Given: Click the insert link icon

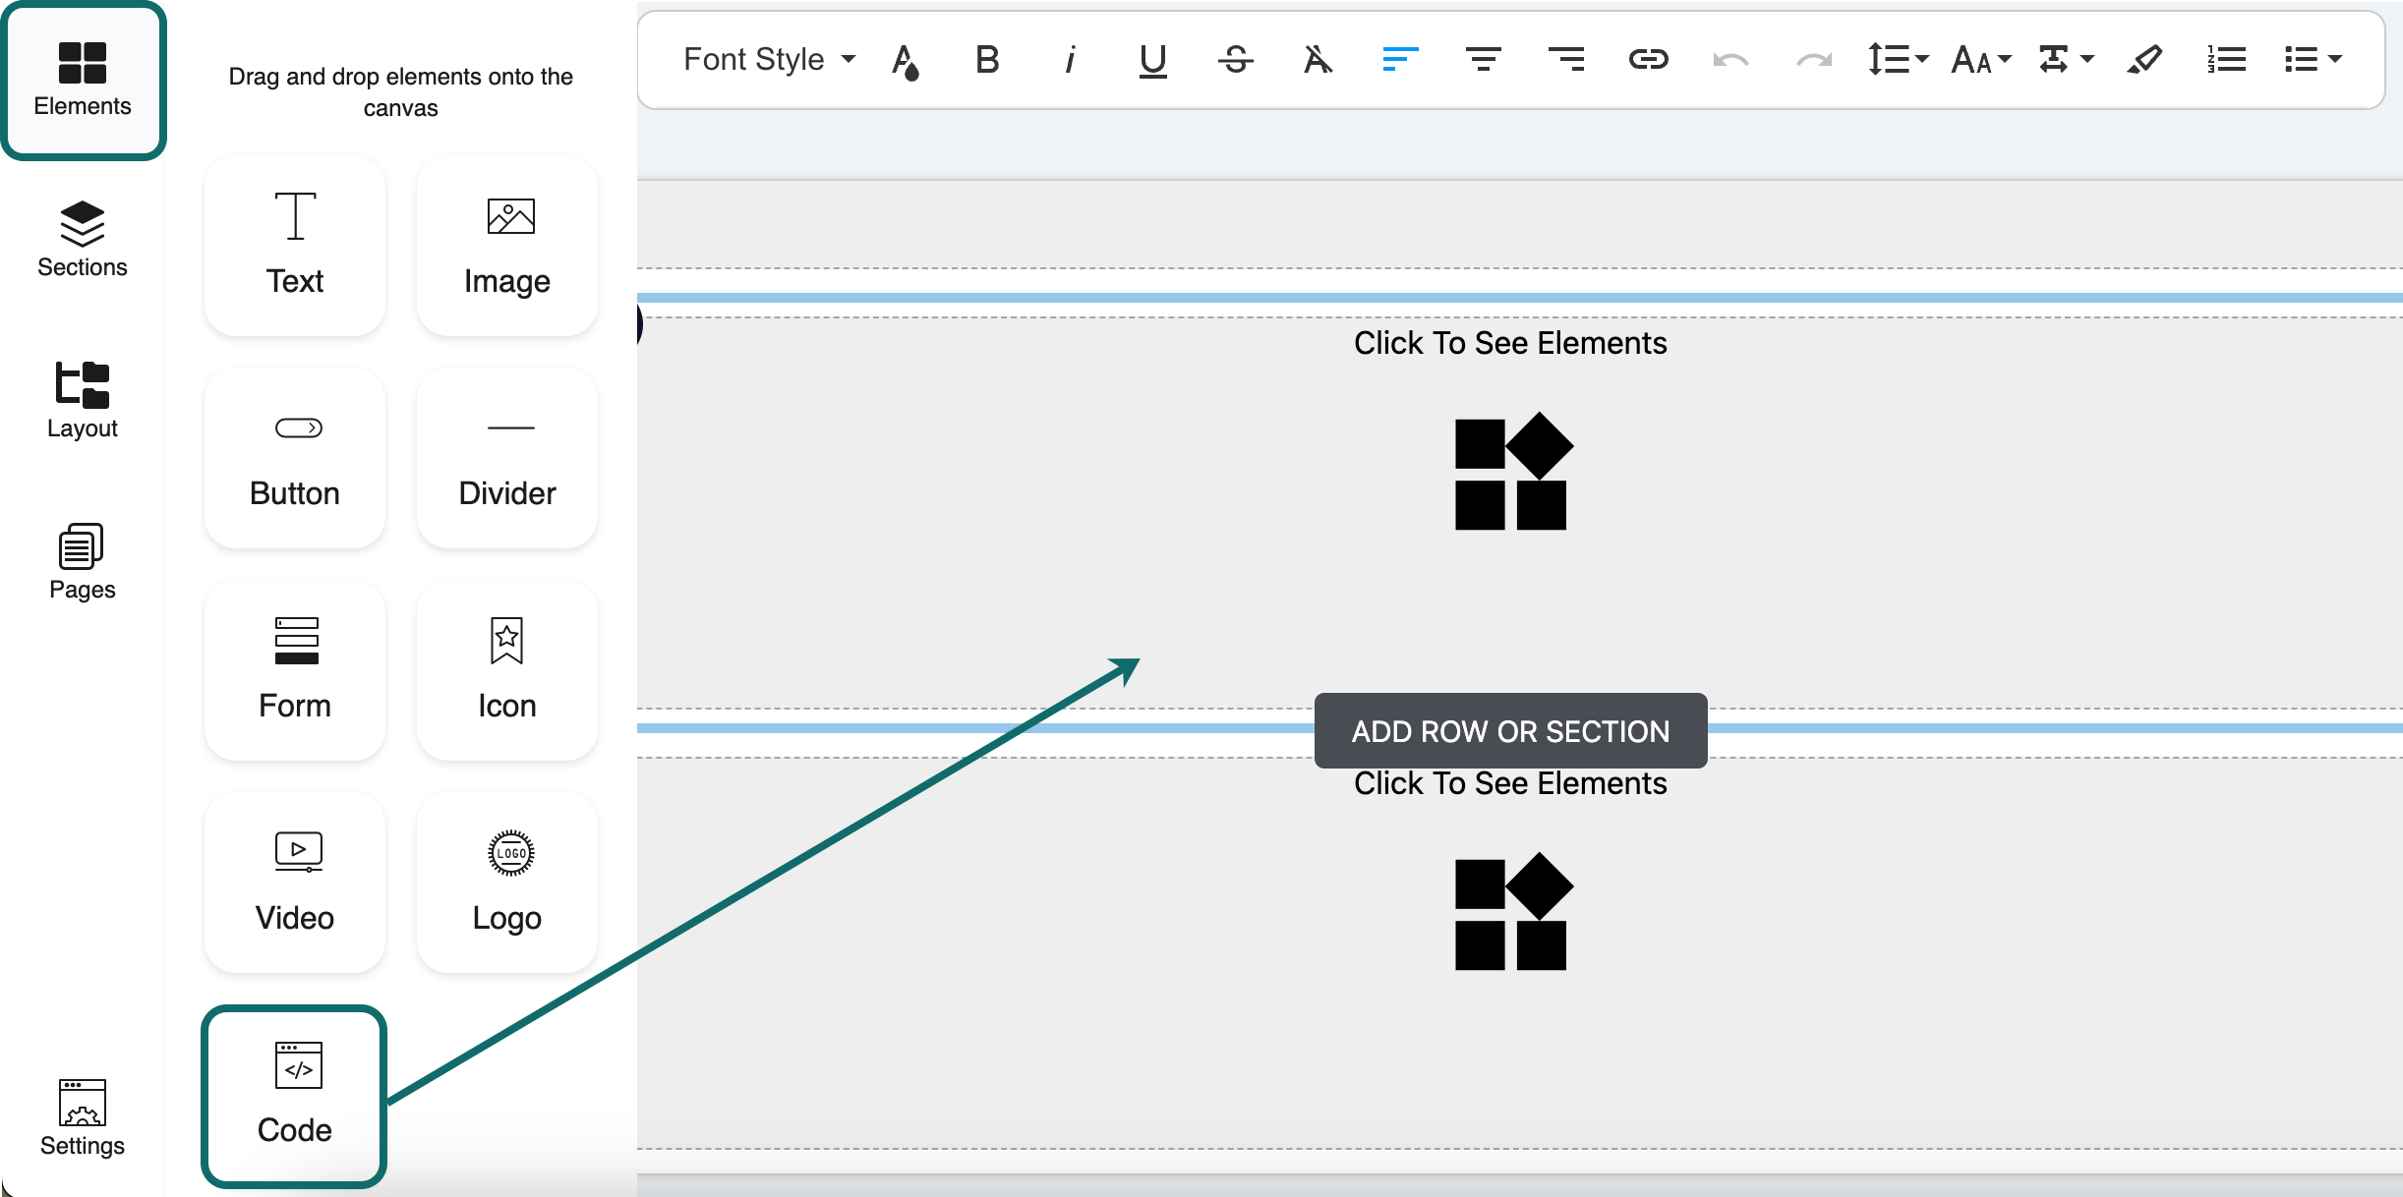Looking at the screenshot, I should (x=1648, y=60).
